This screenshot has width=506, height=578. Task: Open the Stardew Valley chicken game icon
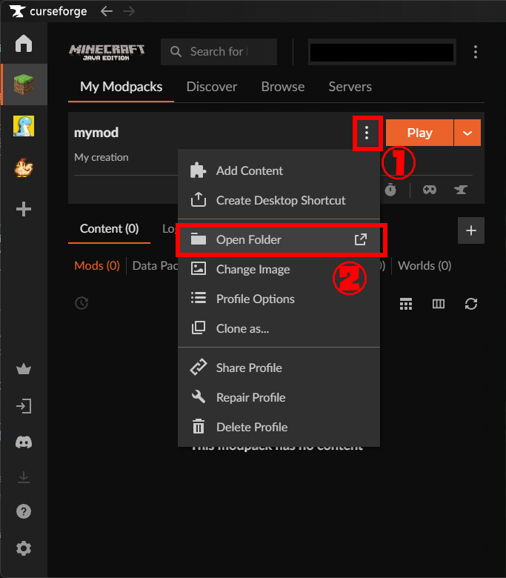(24, 167)
